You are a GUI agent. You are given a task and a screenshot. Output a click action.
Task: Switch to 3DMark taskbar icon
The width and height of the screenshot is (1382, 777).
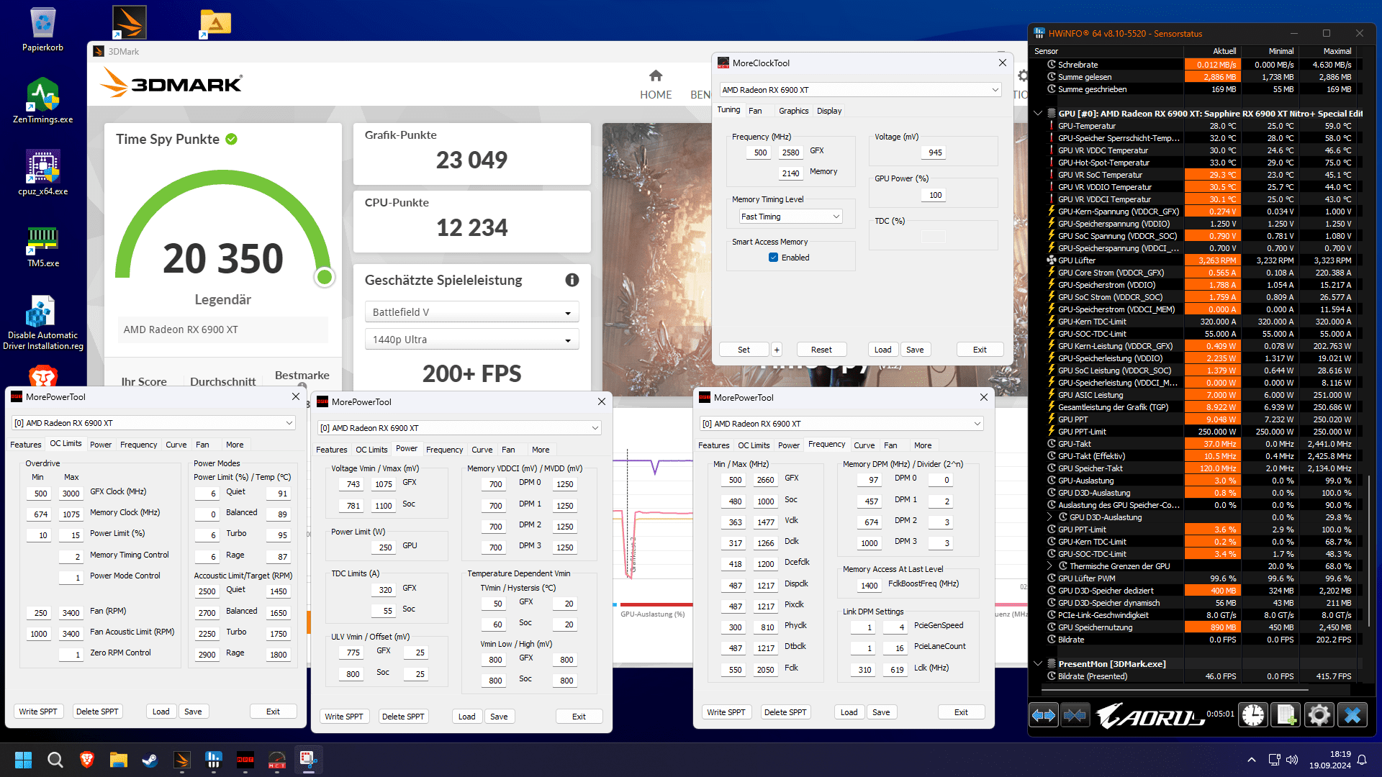pos(182,760)
